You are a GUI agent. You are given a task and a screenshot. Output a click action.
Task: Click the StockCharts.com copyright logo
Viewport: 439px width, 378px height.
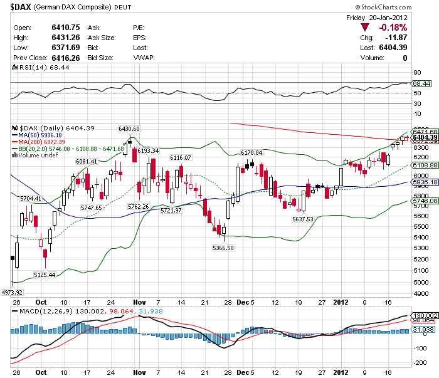click(384, 7)
